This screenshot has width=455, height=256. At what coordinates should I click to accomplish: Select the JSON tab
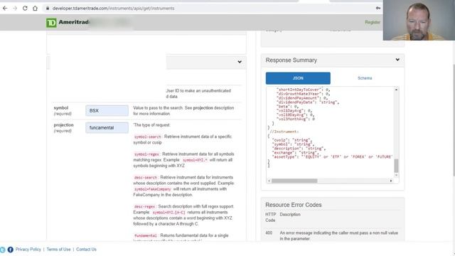[298, 78]
